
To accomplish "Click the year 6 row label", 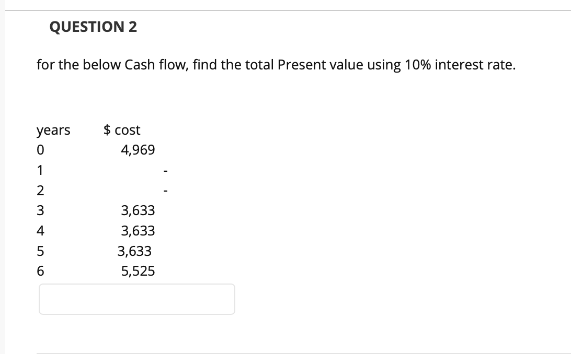I will [40, 271].
